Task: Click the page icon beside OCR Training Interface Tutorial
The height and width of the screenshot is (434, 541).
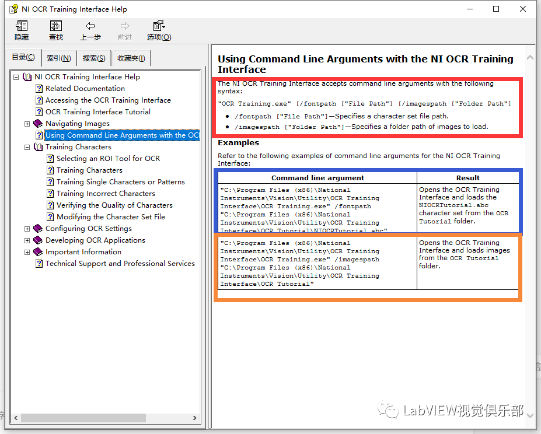Action: 39,112
